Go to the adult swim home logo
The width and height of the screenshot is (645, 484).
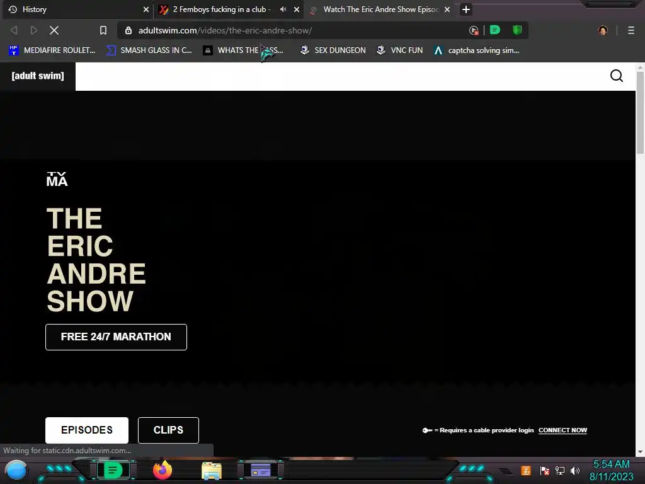[x=38, y=76]
